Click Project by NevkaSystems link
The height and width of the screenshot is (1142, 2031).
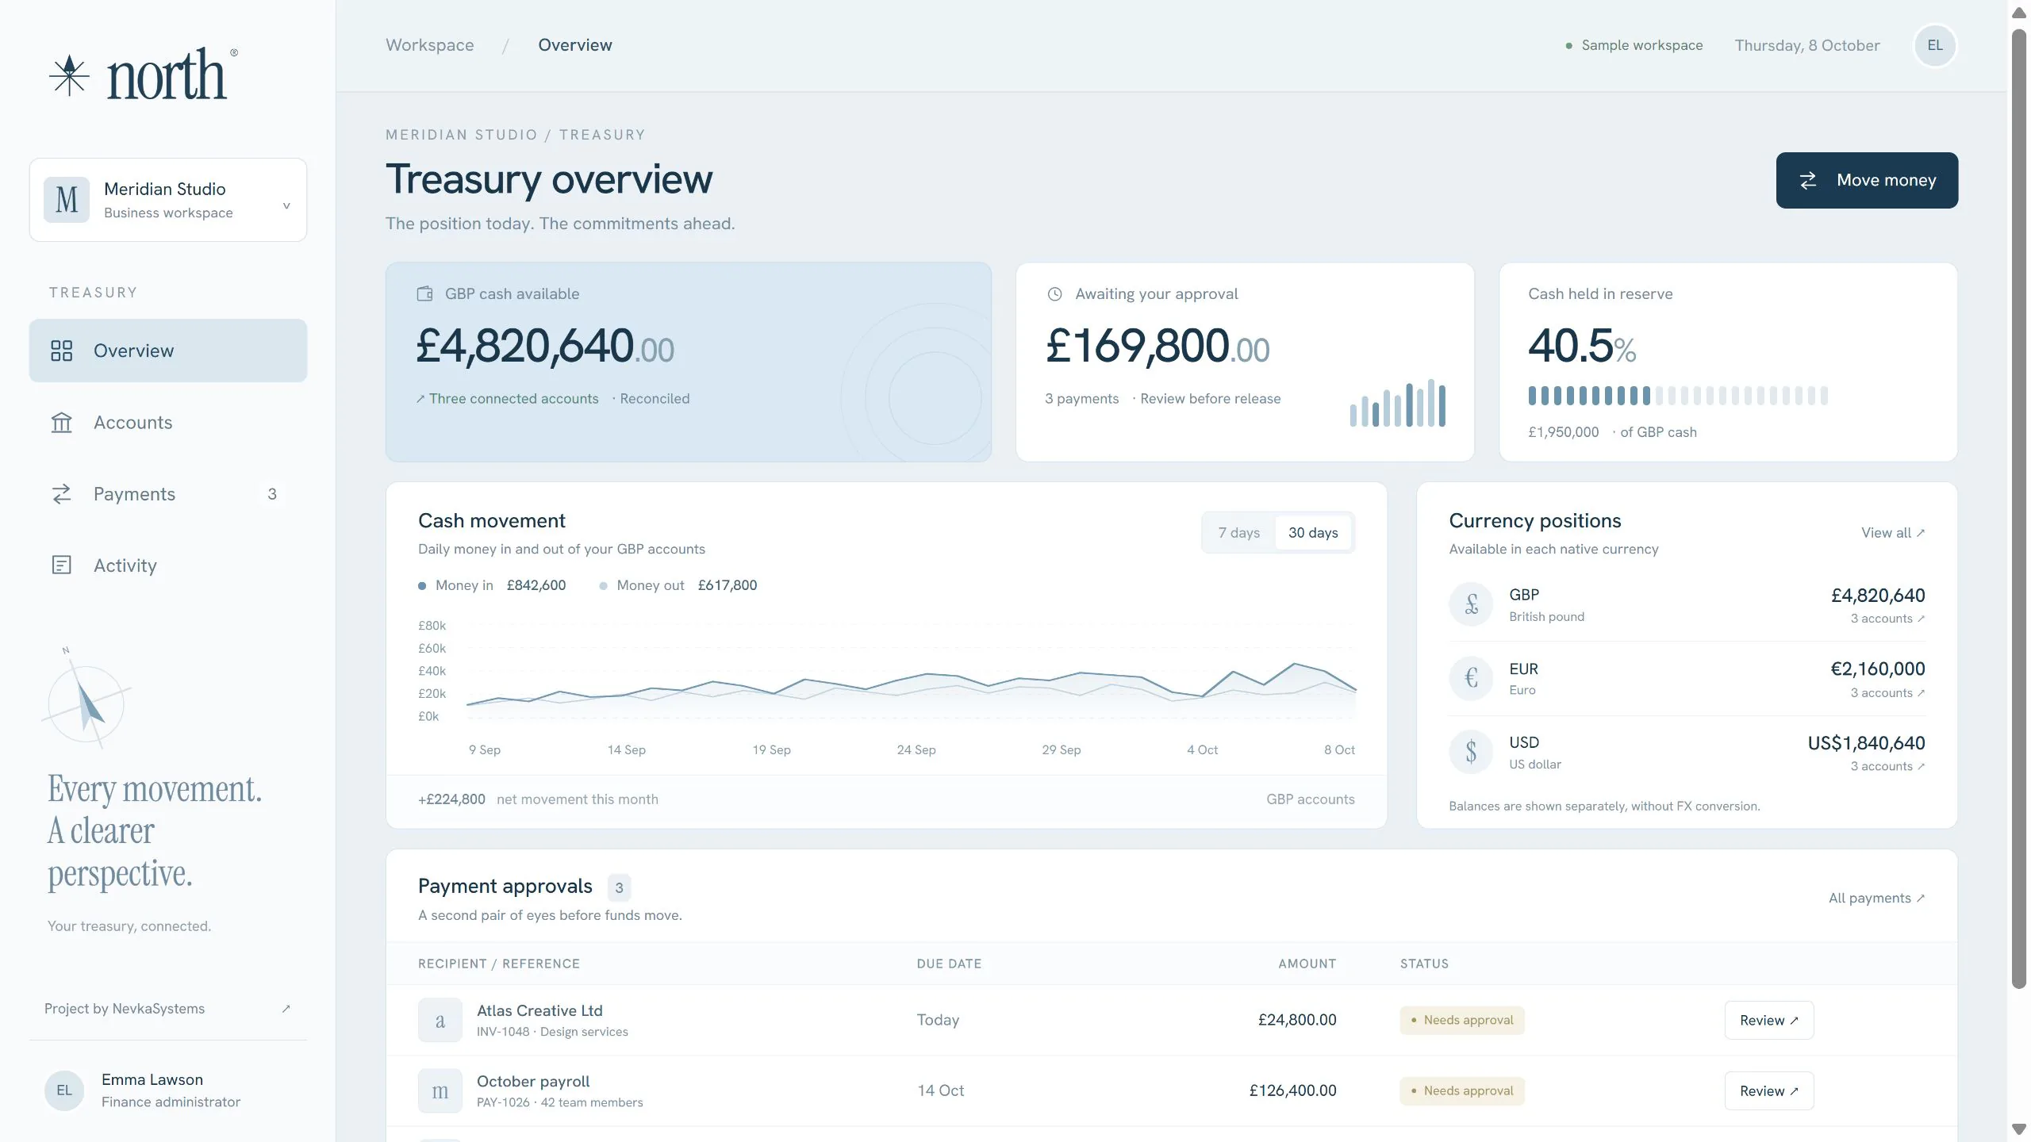click(168, 1009)
